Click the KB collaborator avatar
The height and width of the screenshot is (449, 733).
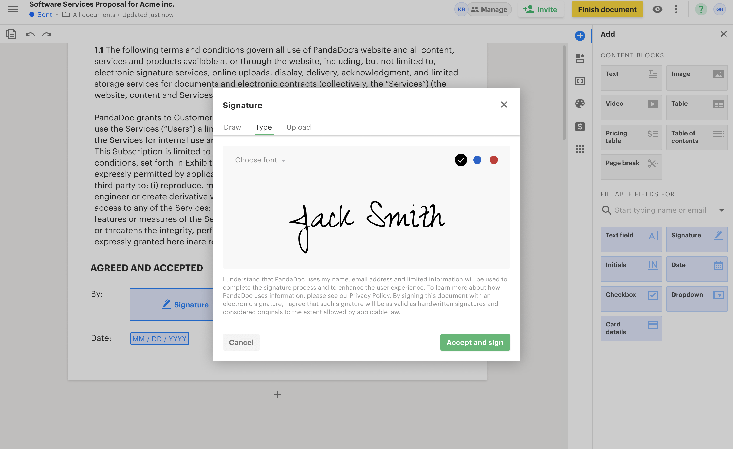coord(461,9)
